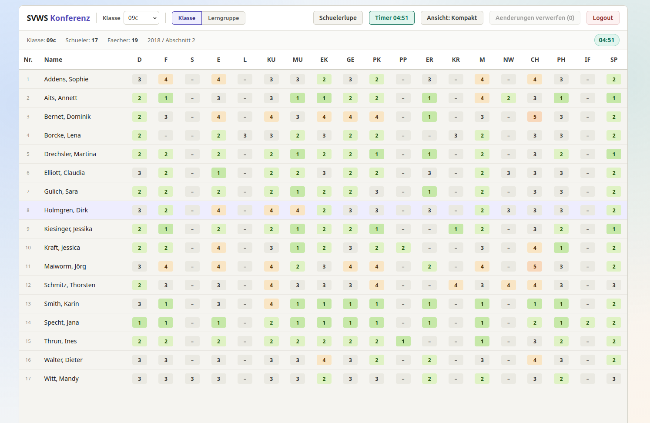The width and height of the screenshot is (650, 423).
Task: Select Sophie Addens' grade in column D
Action: (x=139, y=79)
